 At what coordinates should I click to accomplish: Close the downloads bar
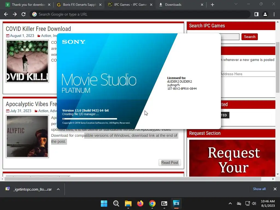(x=275, y=189)
